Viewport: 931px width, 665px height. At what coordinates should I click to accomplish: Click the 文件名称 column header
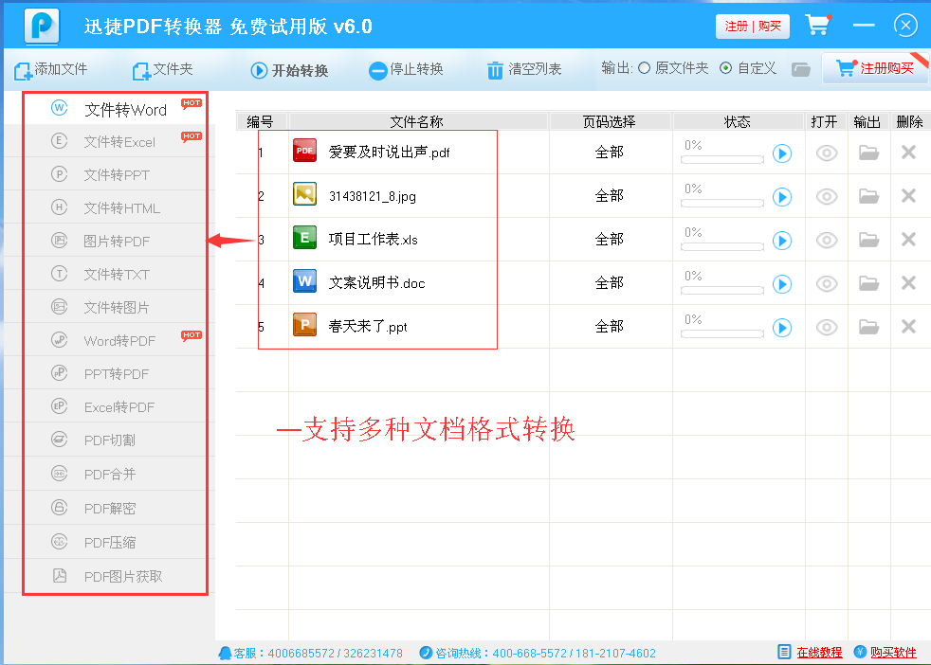pyautogui.click(x=417, y=121)
